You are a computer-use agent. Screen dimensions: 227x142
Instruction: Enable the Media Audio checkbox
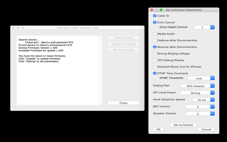(x=155, y=34)
